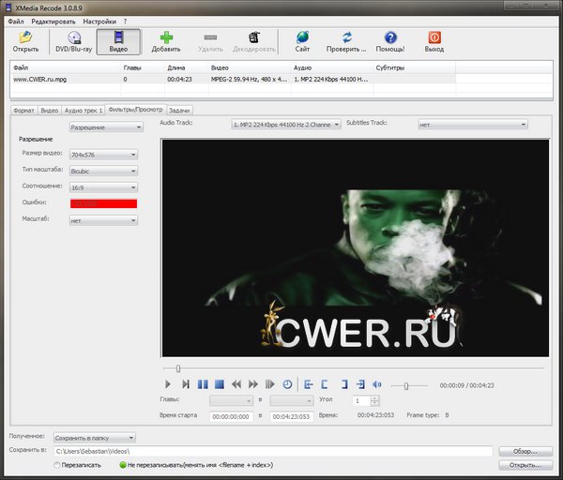Select the Не перезаписывать radio option

point(122,464)
